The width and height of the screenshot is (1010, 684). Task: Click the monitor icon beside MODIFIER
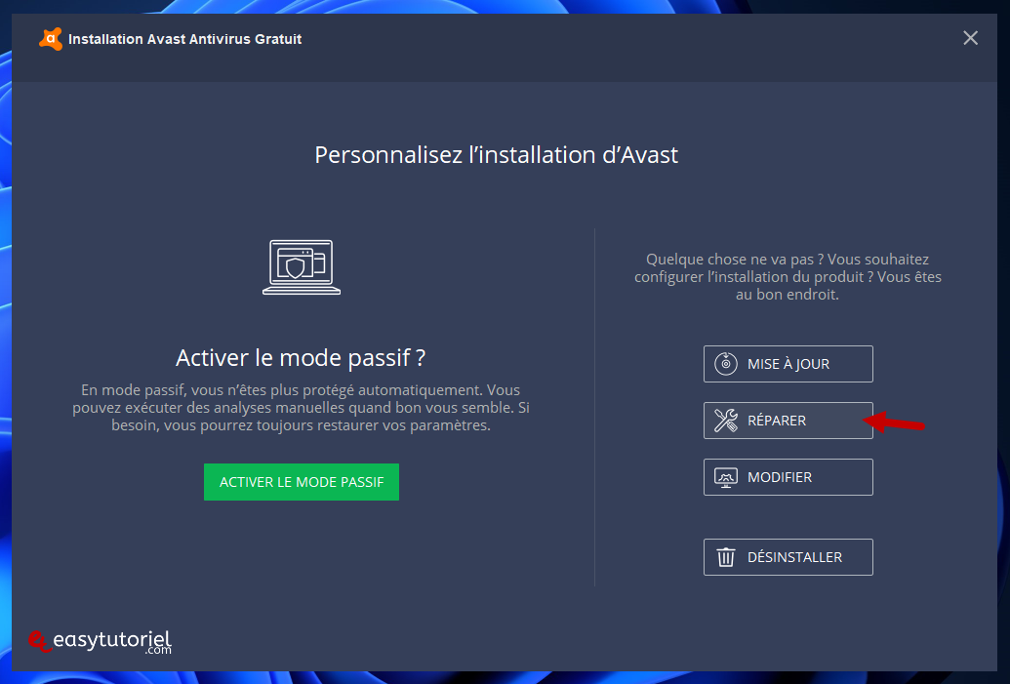coord(726,477)
